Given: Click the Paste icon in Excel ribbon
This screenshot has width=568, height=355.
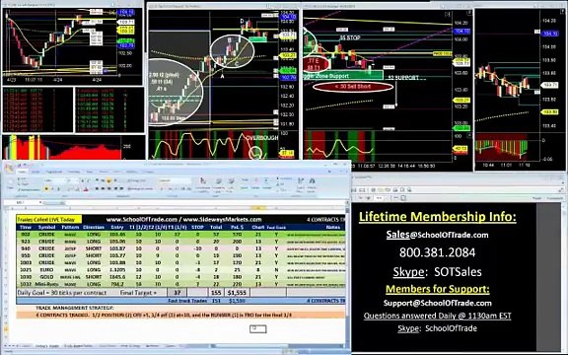Looking at the screenshot, I should coord(11,183).
